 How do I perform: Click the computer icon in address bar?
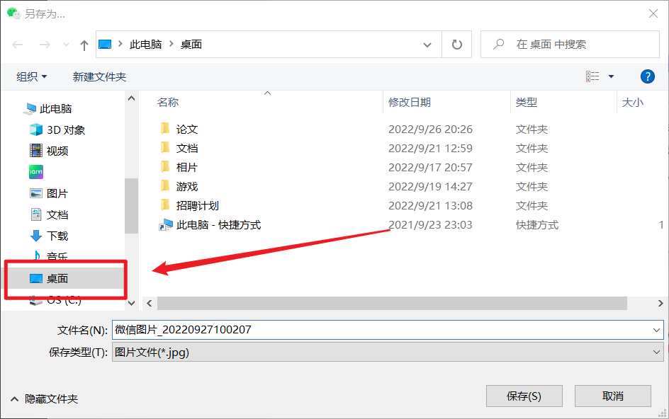pyautogui.click(x=105, y=44)
